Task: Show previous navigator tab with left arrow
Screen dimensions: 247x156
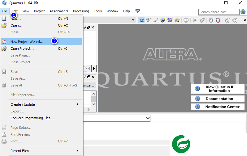Action: 89,68
